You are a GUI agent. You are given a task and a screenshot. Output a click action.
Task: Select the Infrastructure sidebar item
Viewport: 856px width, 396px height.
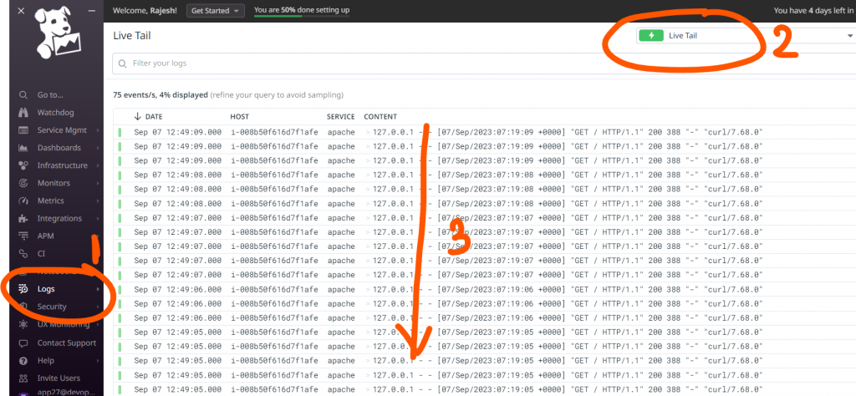point(62,165)
